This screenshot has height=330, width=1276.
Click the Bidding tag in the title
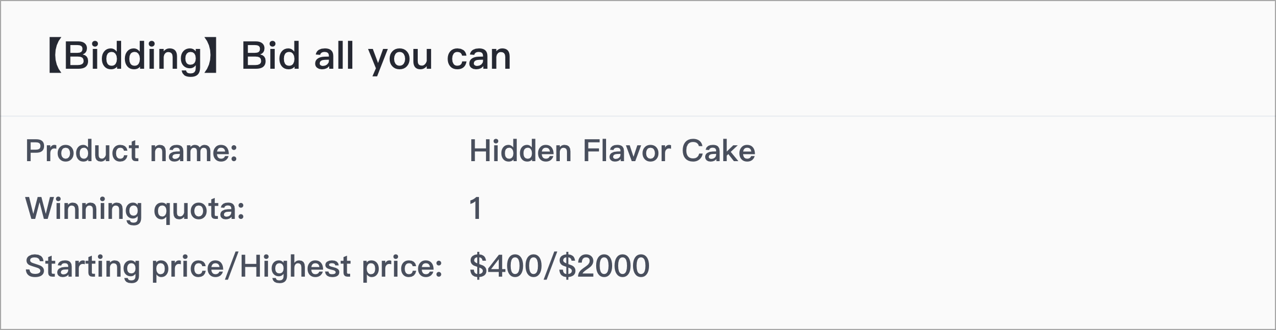click(x=134, y=56)
